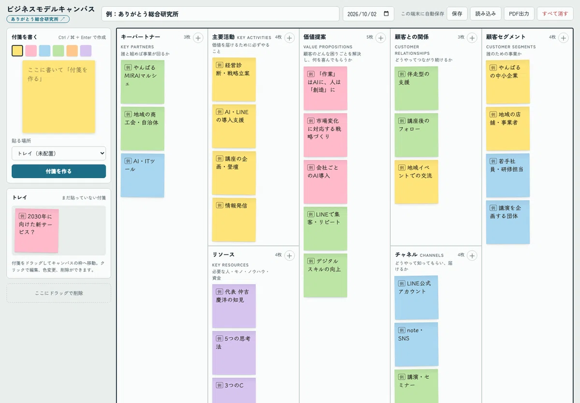Click the AI・LINEの導入支援 sticky note
Image resolution: width=580 pixels, height=403 pixels.
click(234, 126)
